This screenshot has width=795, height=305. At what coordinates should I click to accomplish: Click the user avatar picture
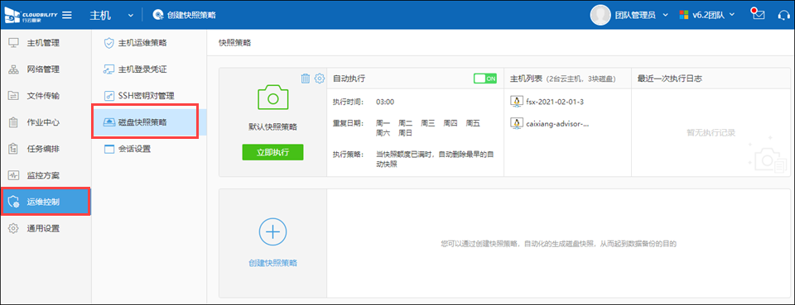pyautogui.click(x=600, y=15)
